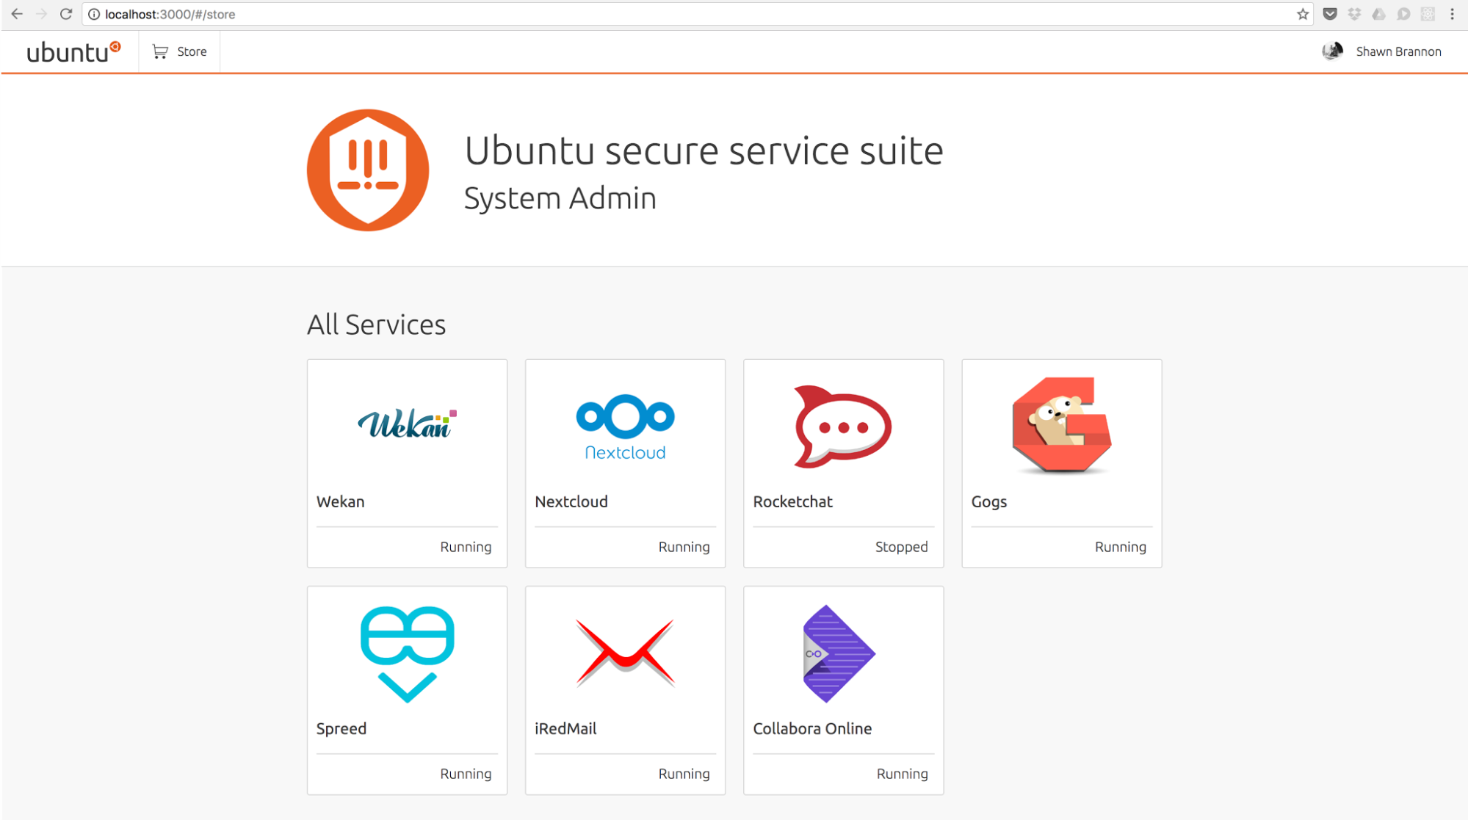Click the Nextcloud logo
This screenshot has height=820, width=1468.
click(x=625, y=427)
